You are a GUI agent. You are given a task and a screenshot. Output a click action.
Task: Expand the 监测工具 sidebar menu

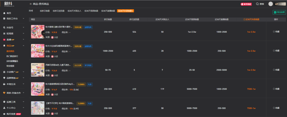click(23, 102)
